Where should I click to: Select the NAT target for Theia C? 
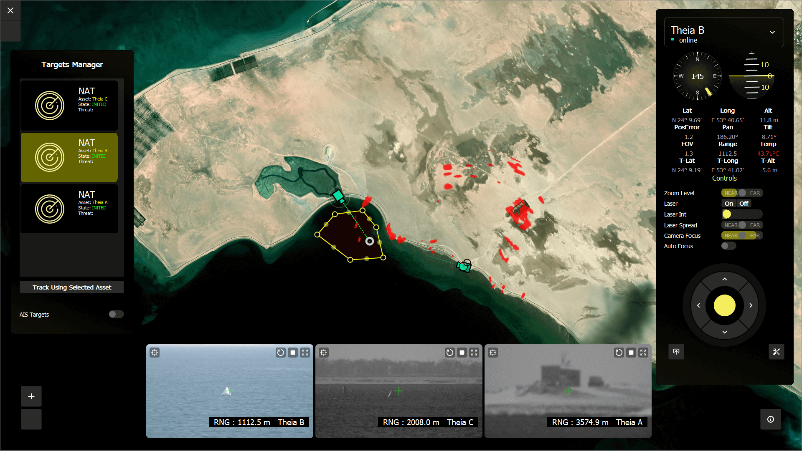tap(69, 105)
